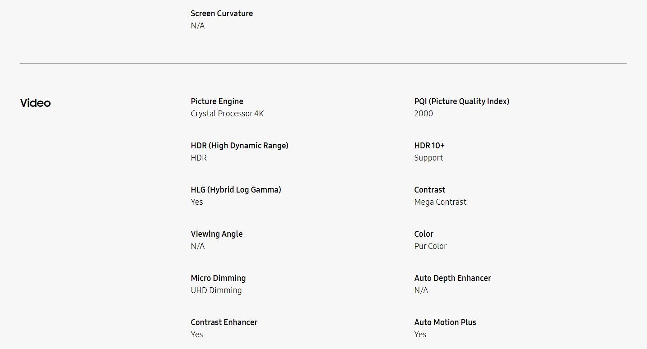Screen dimensions: 647x349
Task: Click the Crystal Processor 4K value
Action: pyautogui.click(x=227, y=114)
